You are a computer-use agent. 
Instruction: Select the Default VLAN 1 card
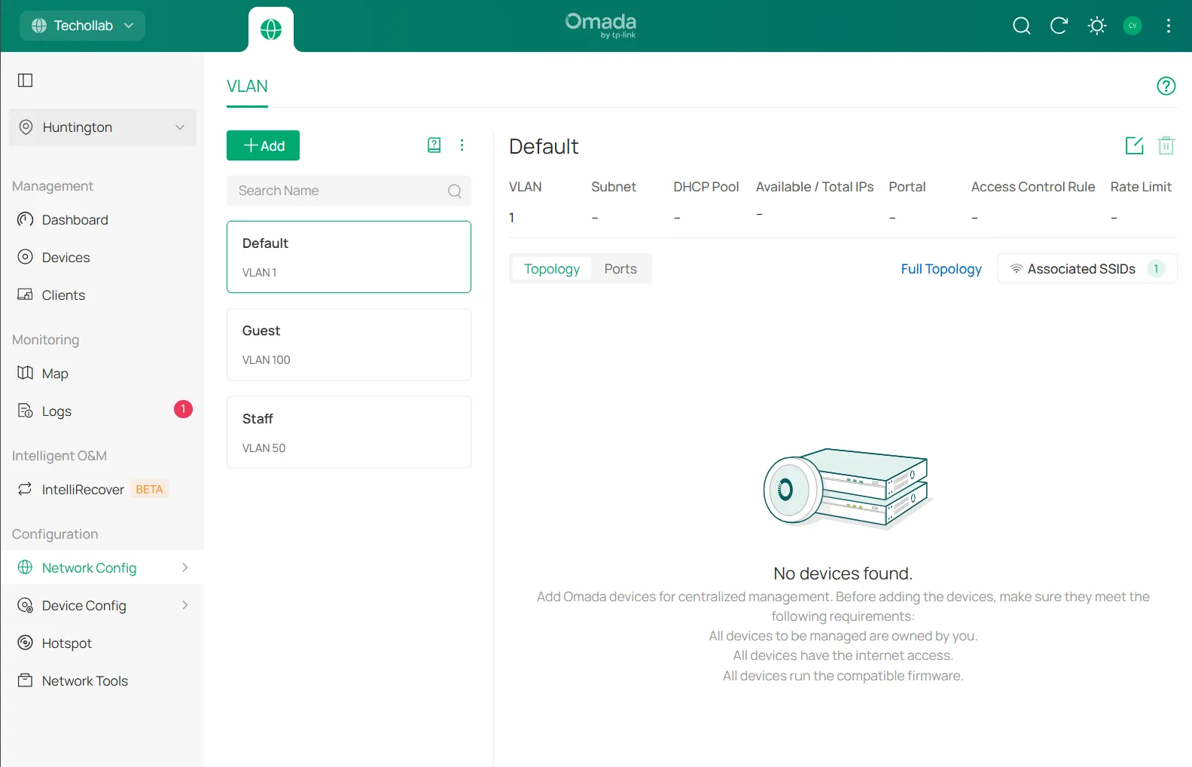(349, 257)
